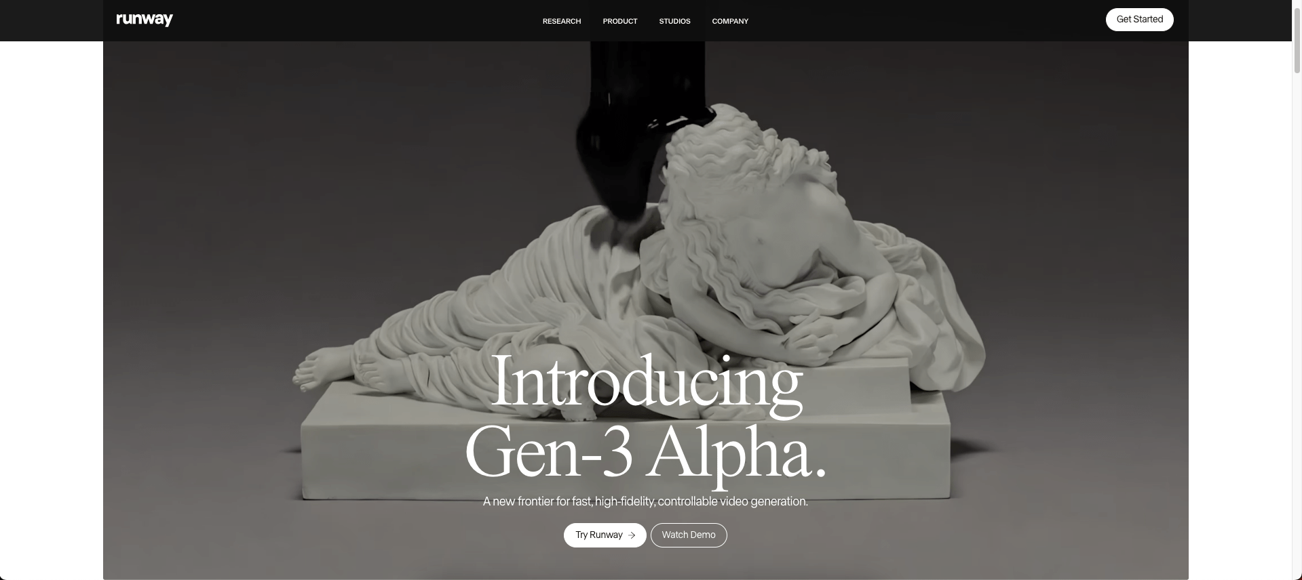This screenshot has width=1302, height=580.
Task: Open the COMPANY nav item
Action: (x=730, y=21)
